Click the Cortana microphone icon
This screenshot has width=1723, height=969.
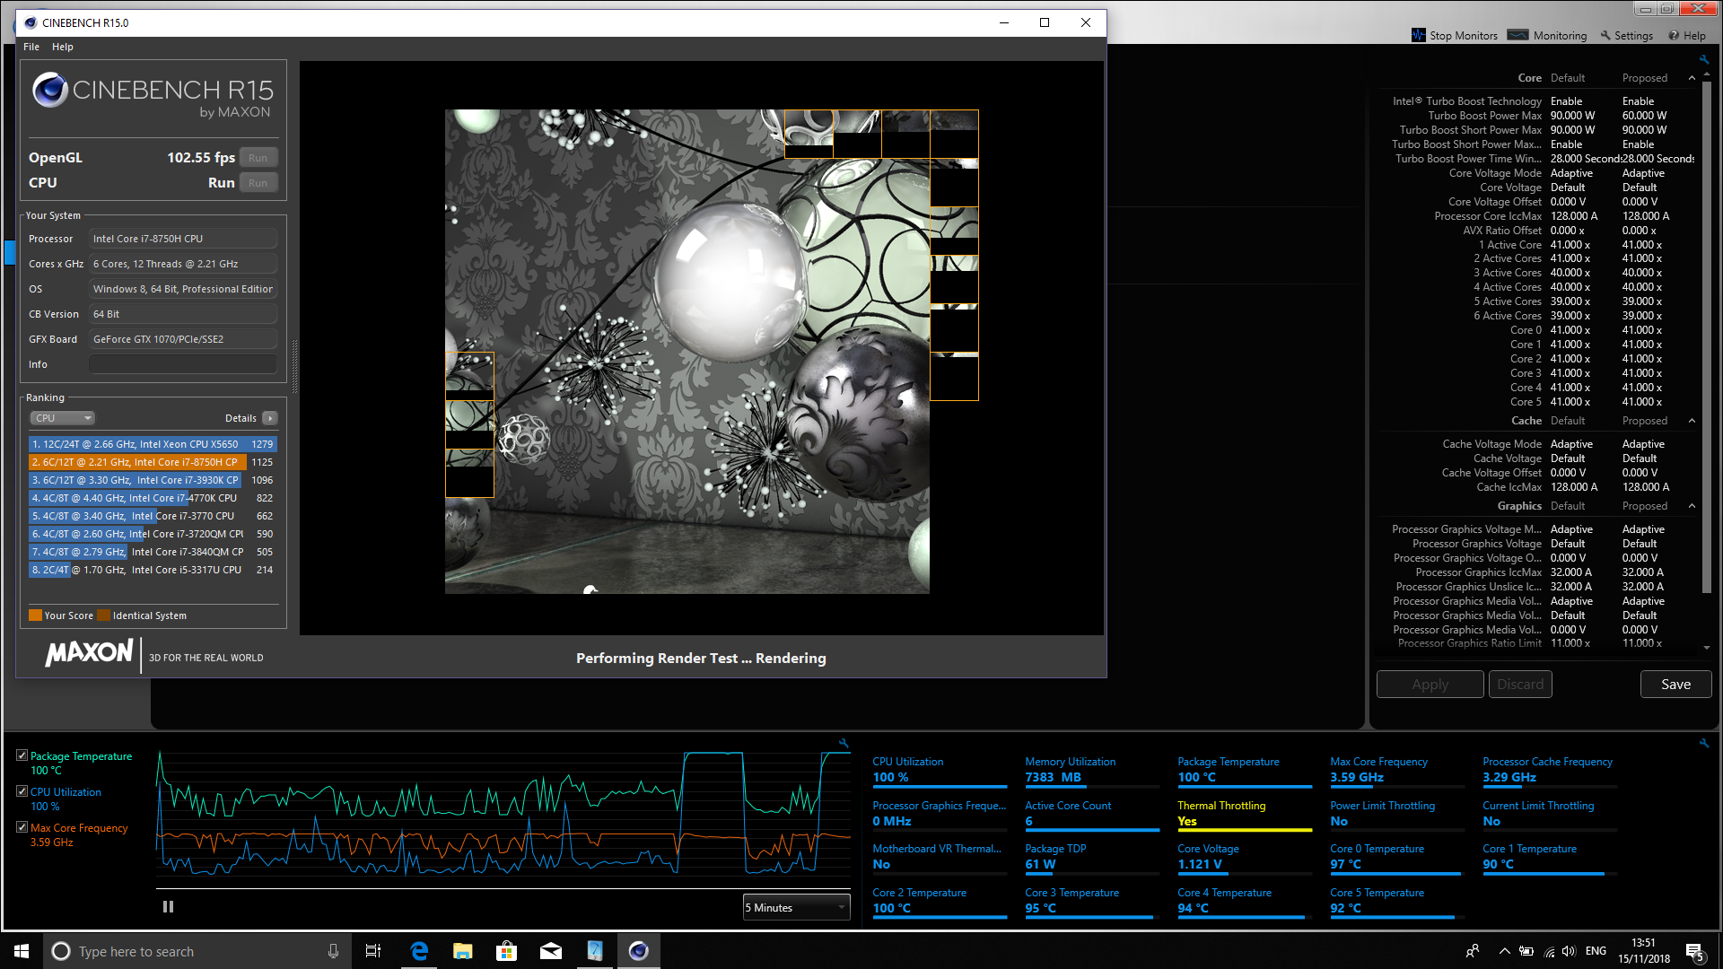pyautogui.click(x=333, y=951)
